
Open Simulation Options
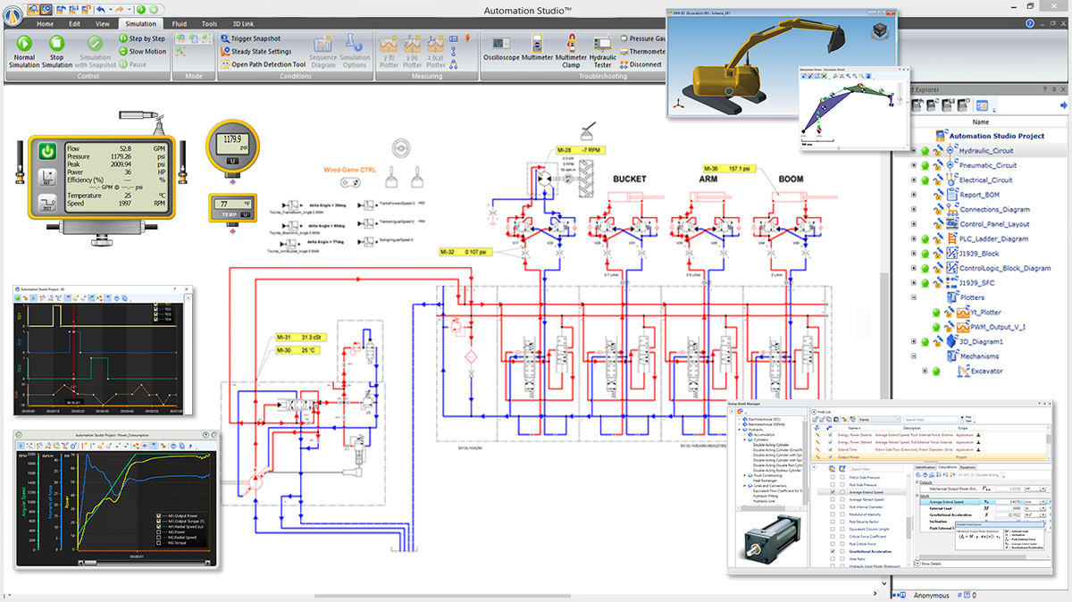pos(355,51)
